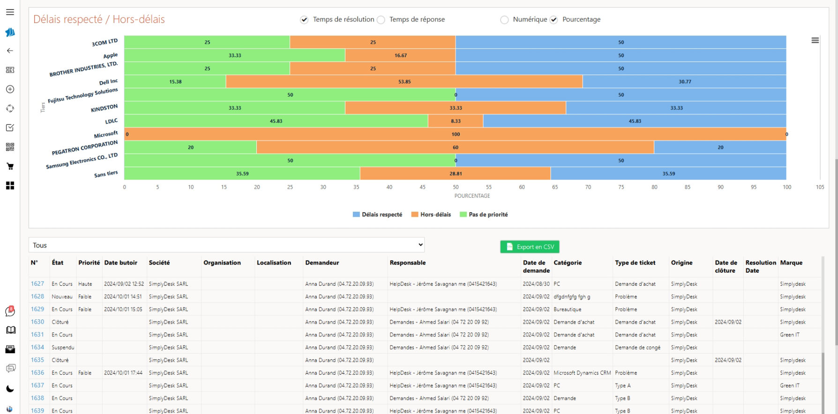Click the QR code icon in sidebar
Screen dimensions: 838x414
click(x=10, y=147)
